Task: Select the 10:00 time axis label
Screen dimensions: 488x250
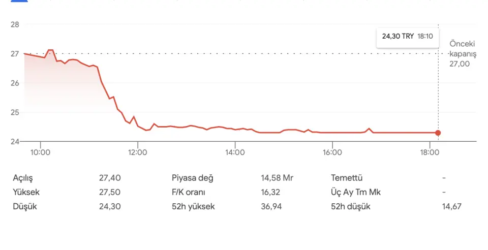Action: click(40, 151)
